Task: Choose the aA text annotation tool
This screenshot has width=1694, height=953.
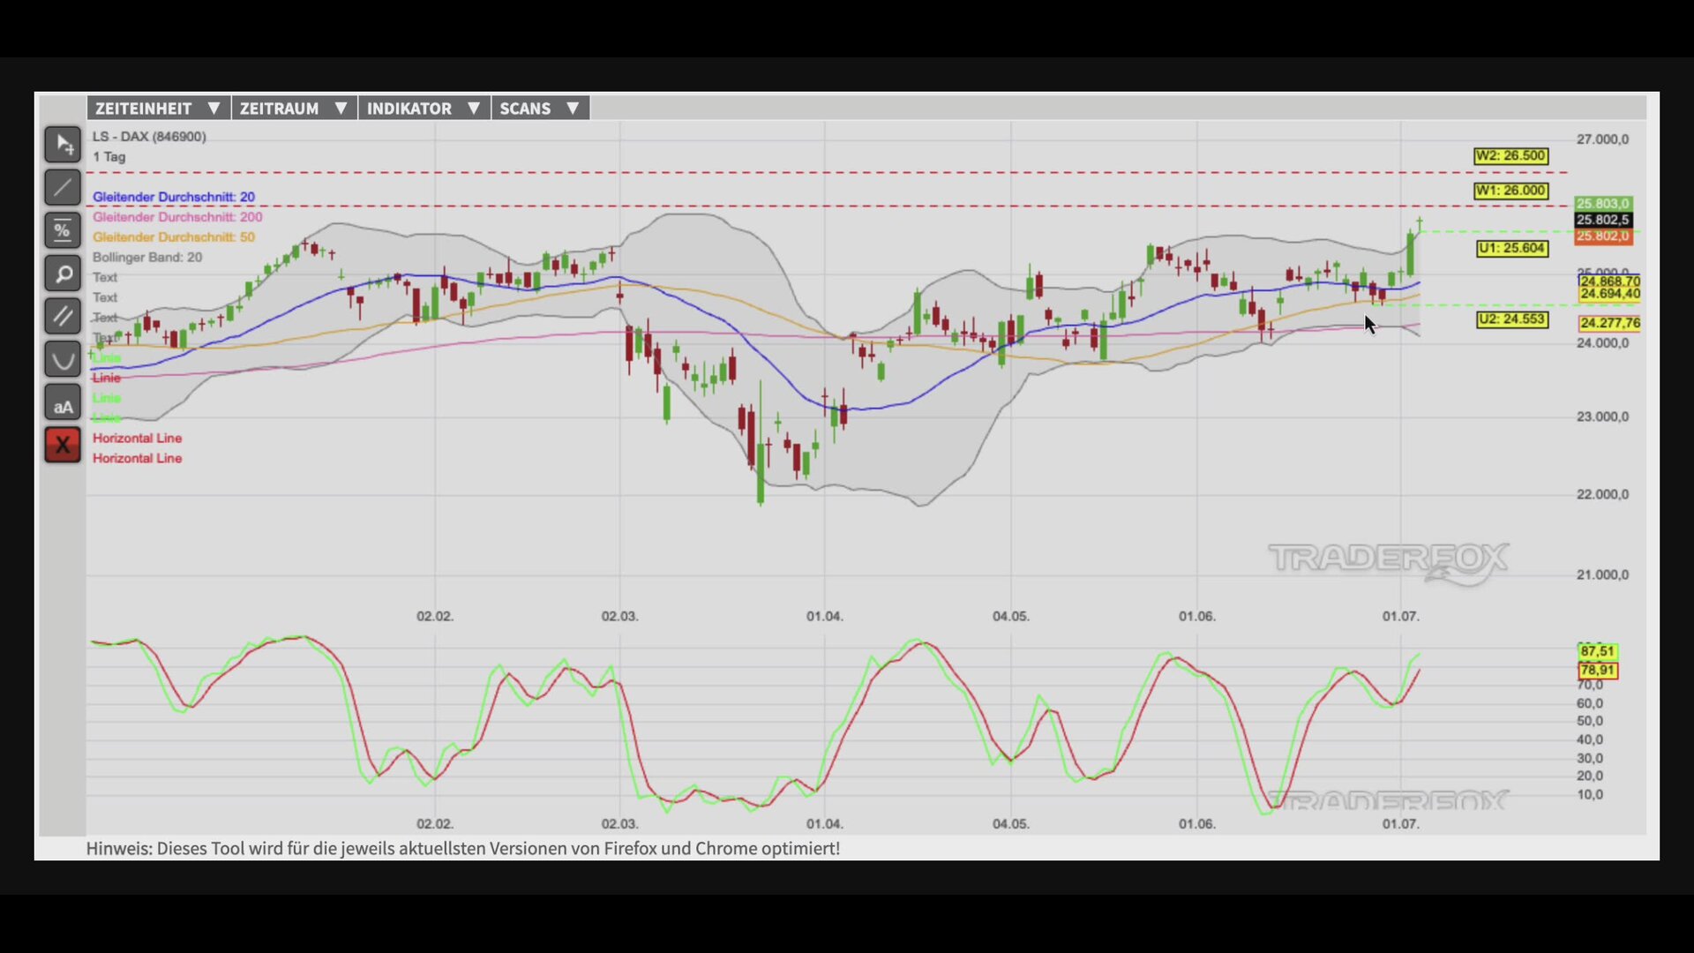Action: tap(63, 402)
